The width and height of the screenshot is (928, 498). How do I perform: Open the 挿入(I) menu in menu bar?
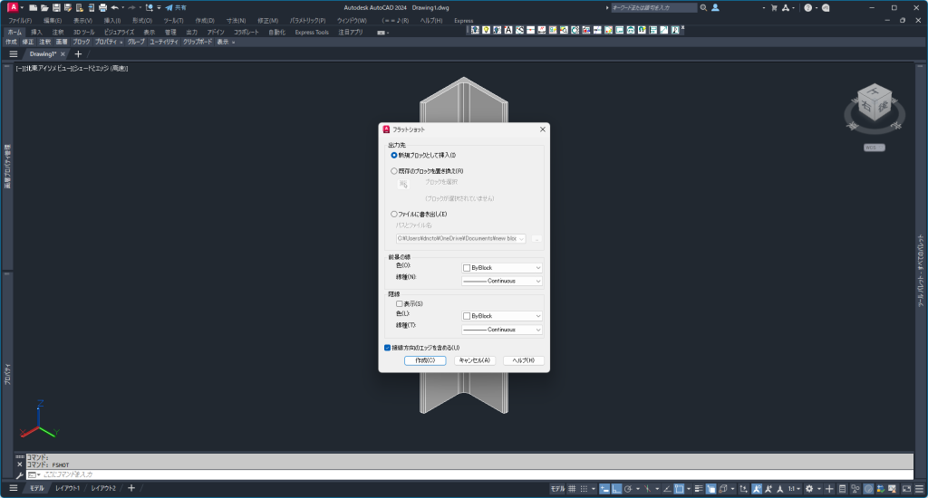pyautogui.click(x=112, y=20)
